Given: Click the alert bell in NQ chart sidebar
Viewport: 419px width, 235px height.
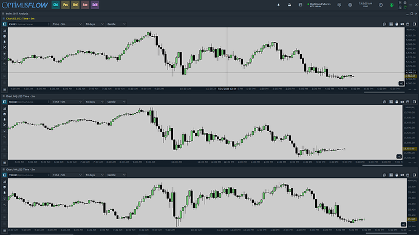Looking at the screenshot, I should point(4,120).
